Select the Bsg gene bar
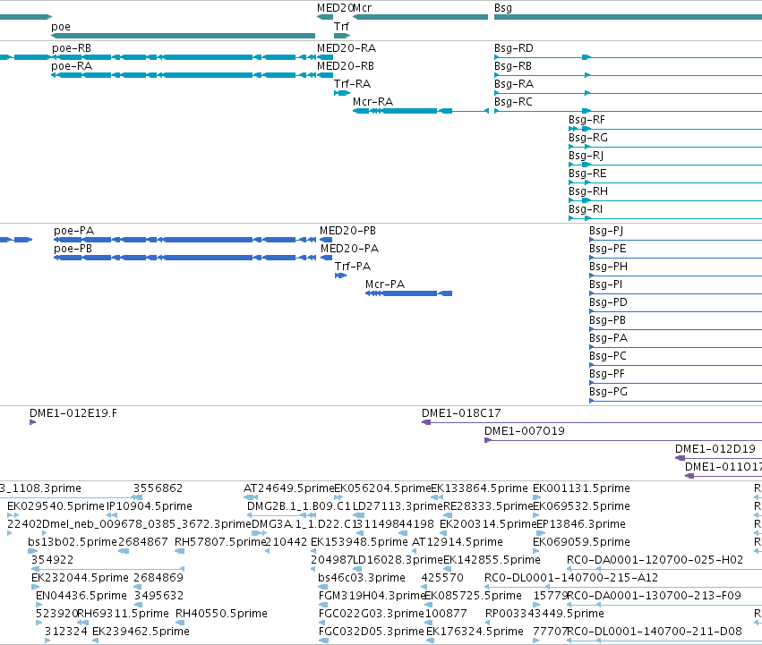 pyautogui.click(x=628, y=17)
